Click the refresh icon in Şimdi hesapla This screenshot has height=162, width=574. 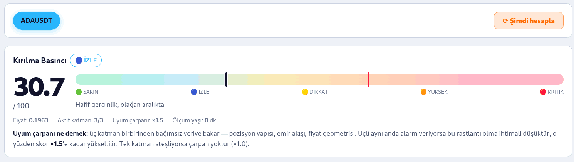pos(505,21)
